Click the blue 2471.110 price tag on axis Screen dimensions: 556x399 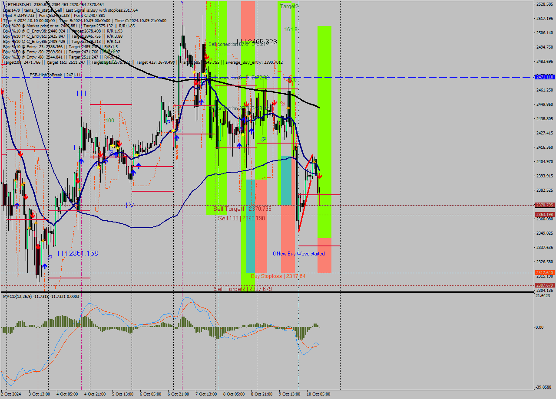(x=544, y=77)
